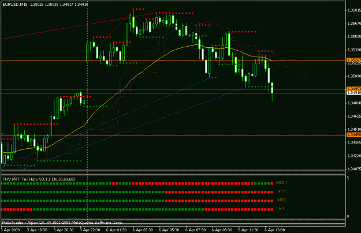Click the last candlestick on the chart
Screen dimensions: 361x233
point(272,91)
